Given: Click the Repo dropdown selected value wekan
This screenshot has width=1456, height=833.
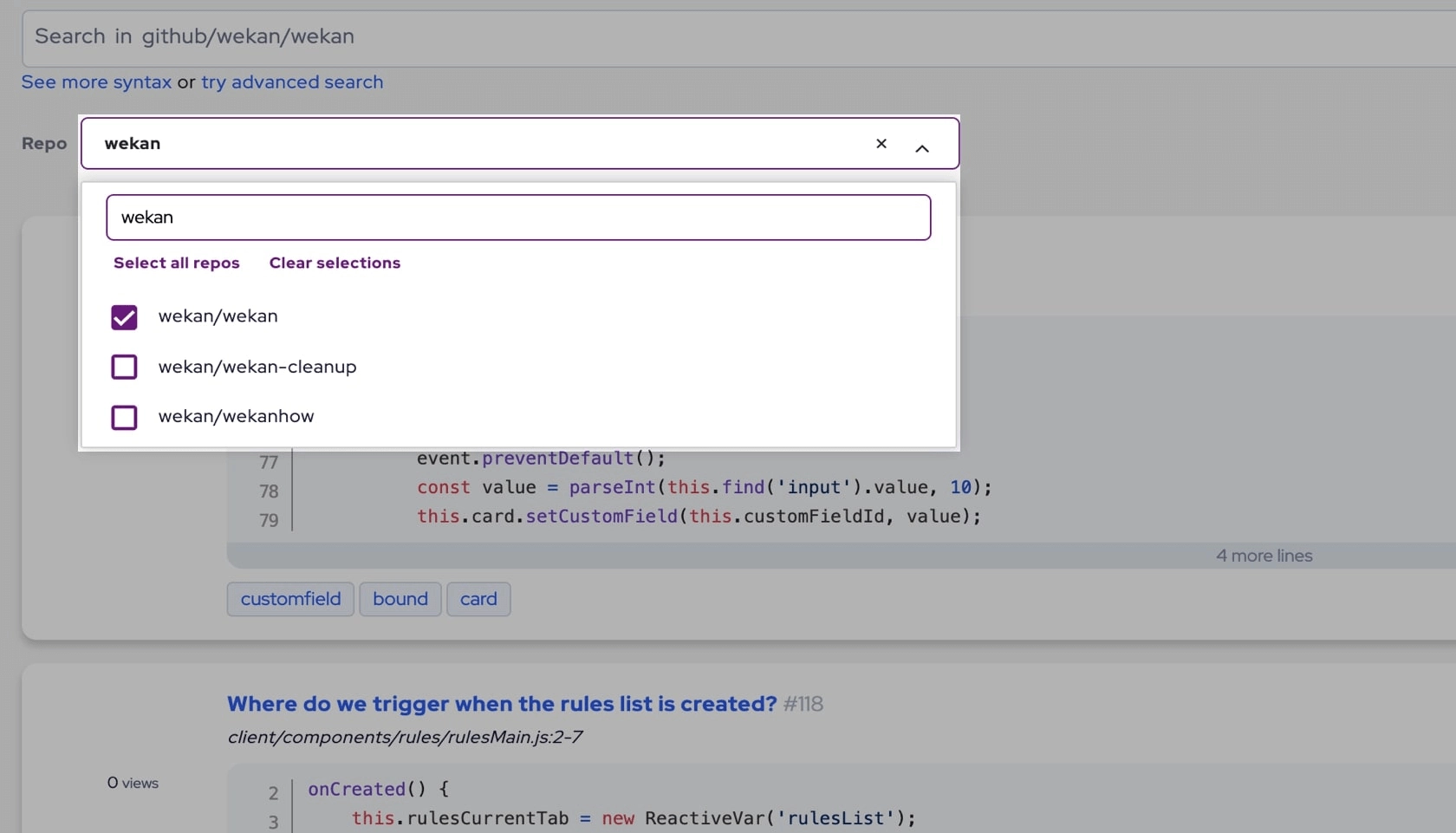Looking at the screenshot, I should (133, 144).
